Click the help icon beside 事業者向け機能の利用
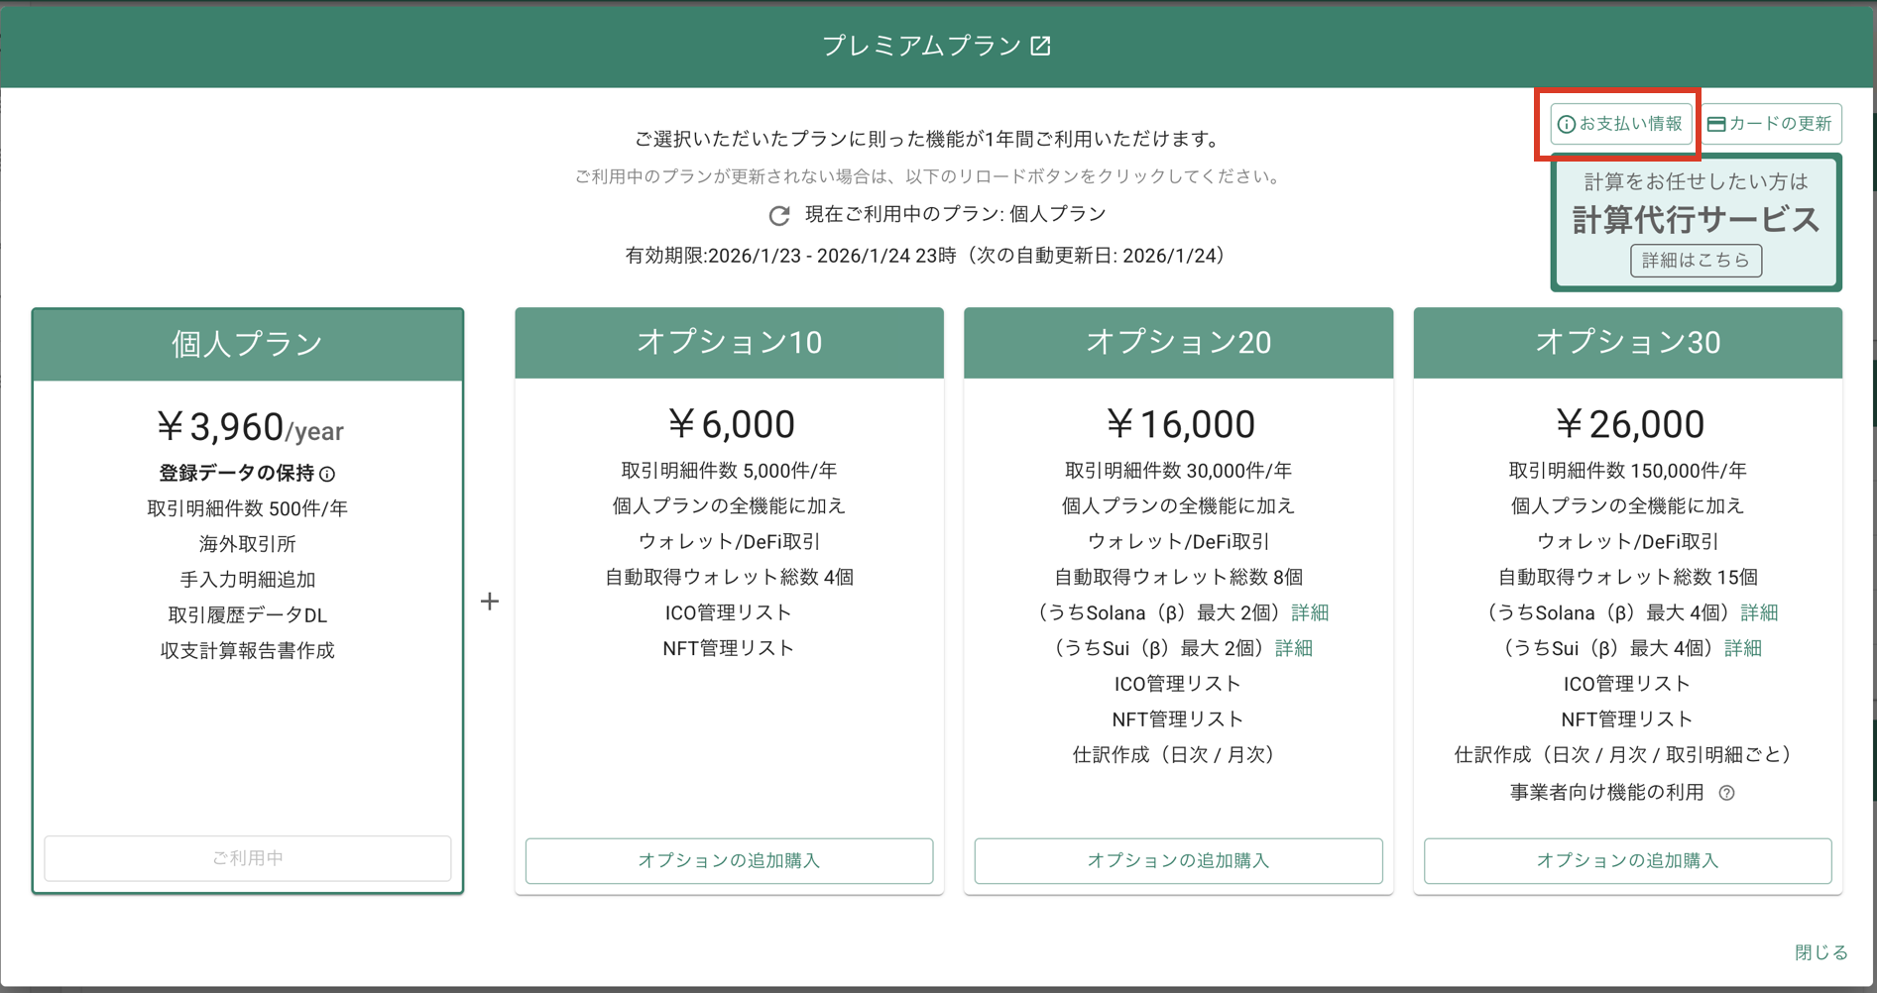1878x993 pixels. (x=1727, y=793)
